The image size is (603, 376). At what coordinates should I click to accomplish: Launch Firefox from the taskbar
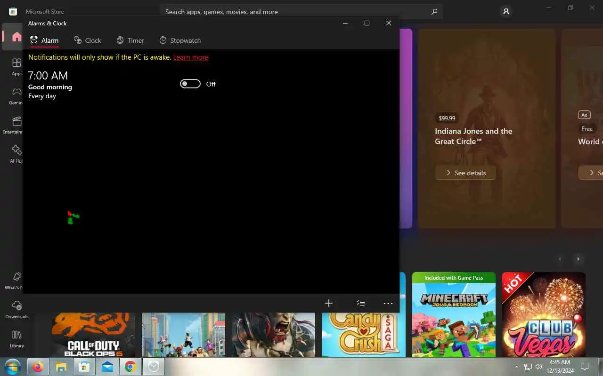pos(38,367)
